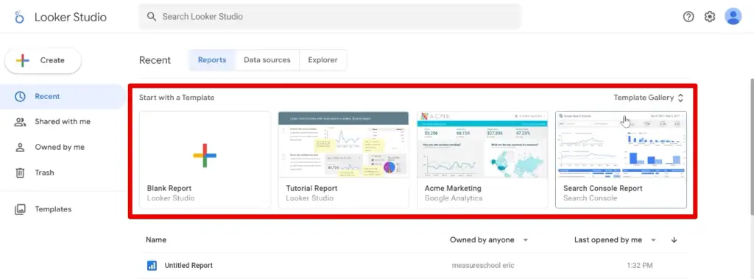Click the search magnifier icon
Image resolution: width=754 pixels, height=279 pixels.
(152, 17)
